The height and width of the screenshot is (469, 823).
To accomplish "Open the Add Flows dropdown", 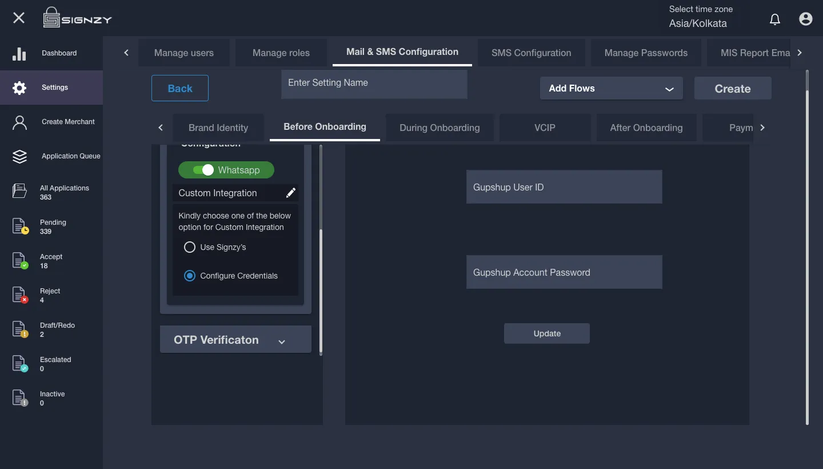I will pos(612,88).
